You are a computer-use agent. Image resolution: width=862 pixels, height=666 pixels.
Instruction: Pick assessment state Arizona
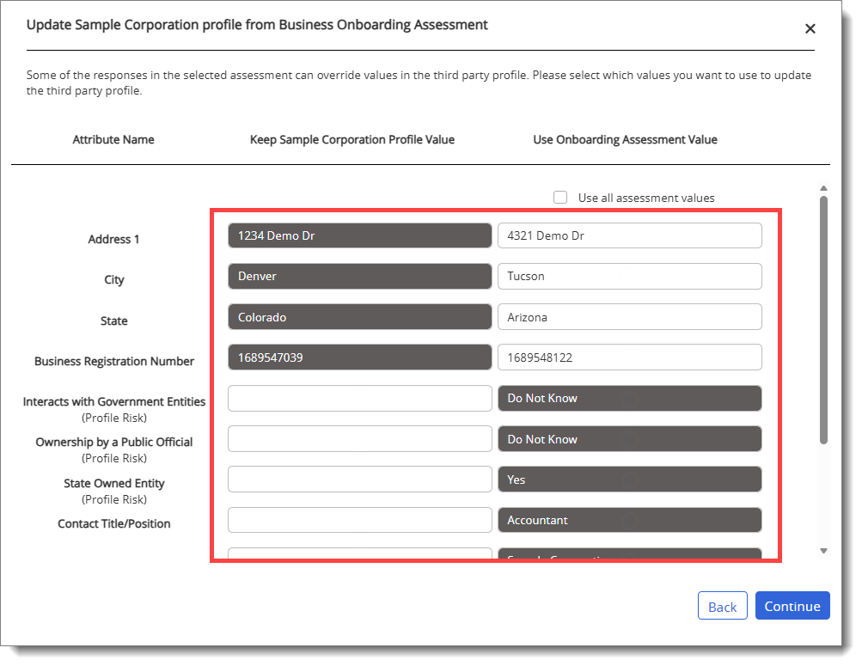pos(629,317)
